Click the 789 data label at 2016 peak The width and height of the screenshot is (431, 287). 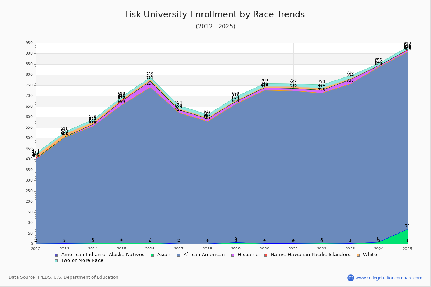(x=150, y=74)
